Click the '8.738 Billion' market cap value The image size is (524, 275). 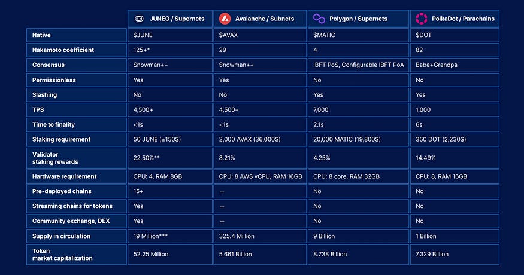coord(330,254)
